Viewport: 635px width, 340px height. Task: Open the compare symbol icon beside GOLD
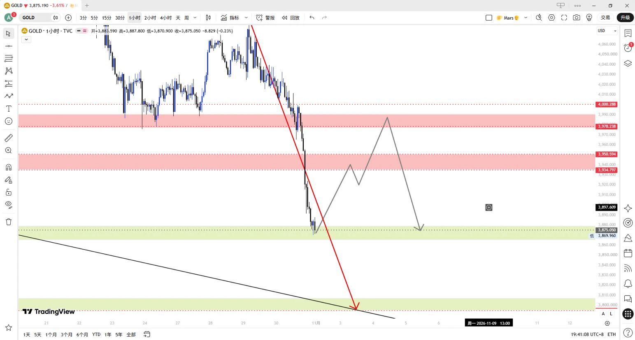68,18
